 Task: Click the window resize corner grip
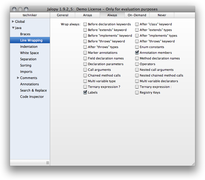[x=193, y=164]
